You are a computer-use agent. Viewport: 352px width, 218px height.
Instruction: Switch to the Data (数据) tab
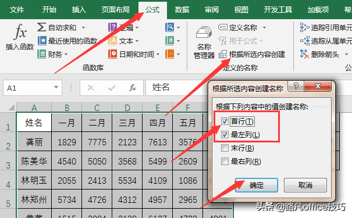coord(182,10)
